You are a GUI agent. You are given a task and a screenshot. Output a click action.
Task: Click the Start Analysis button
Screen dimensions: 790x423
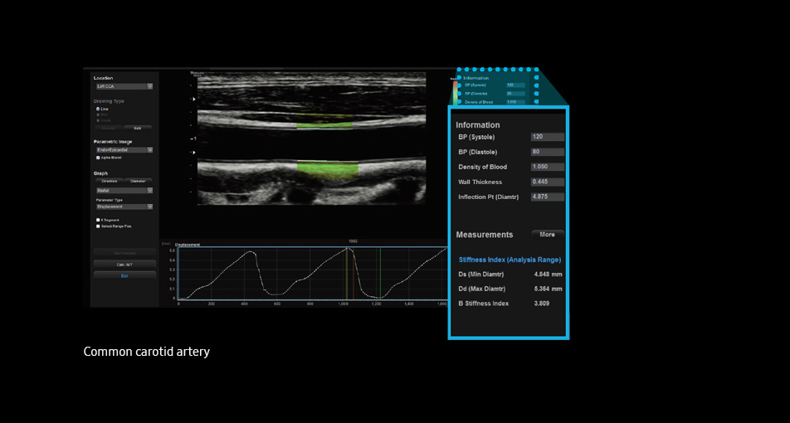pos(124,253)
